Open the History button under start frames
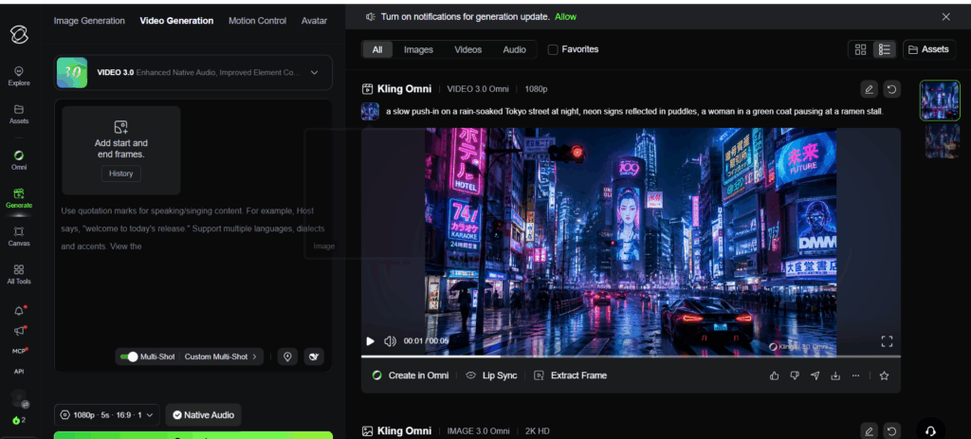Viewport: 971px width, 439px height. click(x=121, y=174)
